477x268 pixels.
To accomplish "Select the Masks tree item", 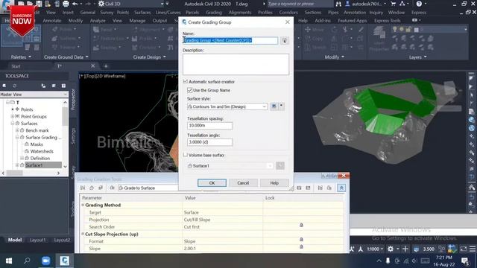I will click(37, 144).
